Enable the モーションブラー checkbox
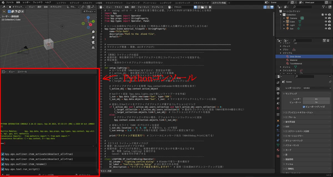Viewport: 333px width, 177px height. [286, 136]
